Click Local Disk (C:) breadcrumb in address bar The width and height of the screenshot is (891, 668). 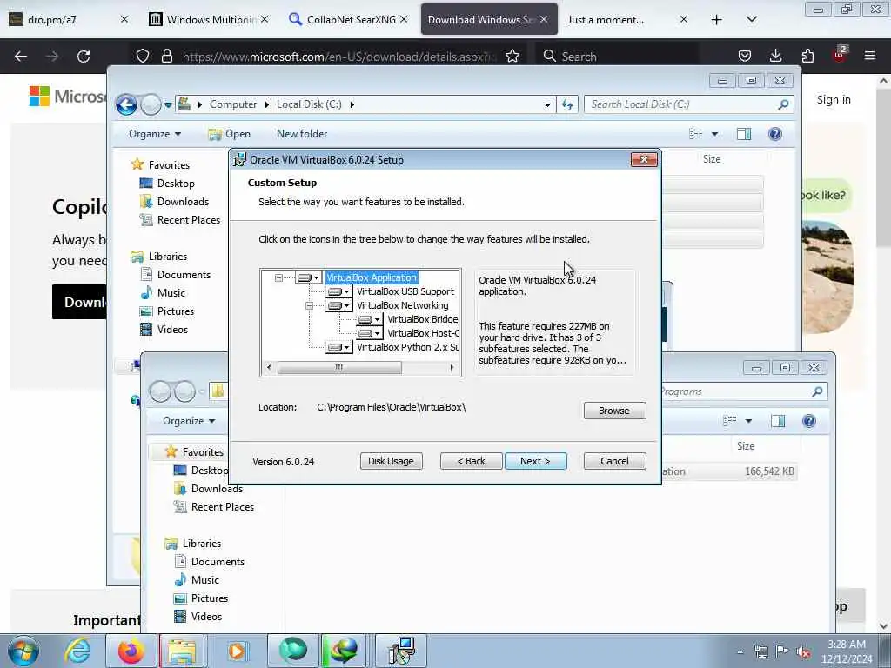(309, 104)
